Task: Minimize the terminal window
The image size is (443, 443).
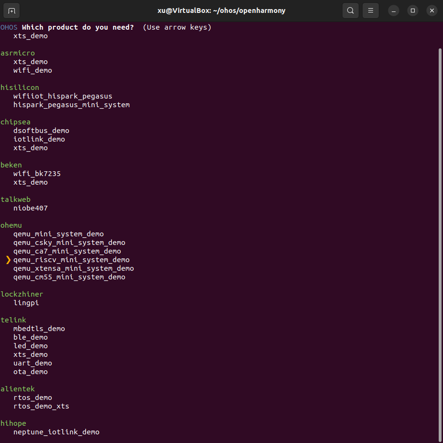Action: [x=393, y=11]
